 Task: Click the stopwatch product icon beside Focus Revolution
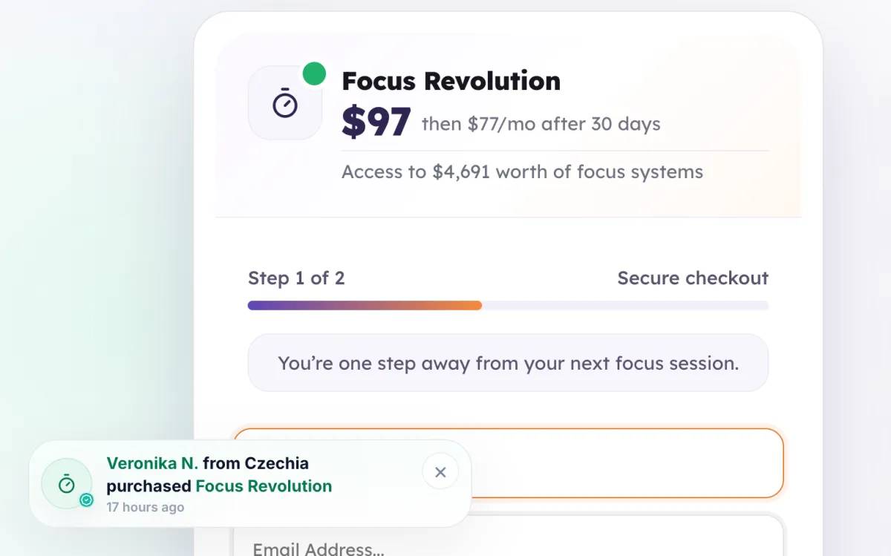click(285, 102)
